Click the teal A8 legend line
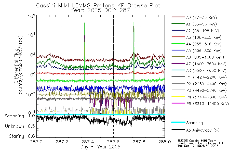Screen dimensions: 242x153 (178, 70)
